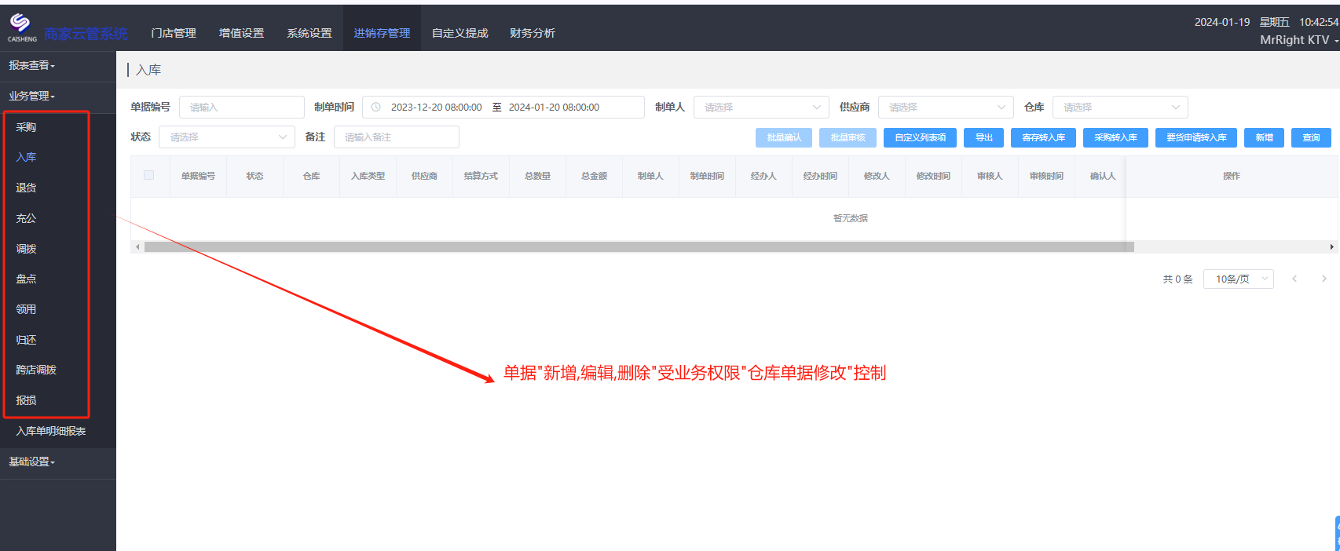This screenshot has width=1340, height=551.
Task: Collapse the 业务管理 sidebar section
Action: coord(32,97)
